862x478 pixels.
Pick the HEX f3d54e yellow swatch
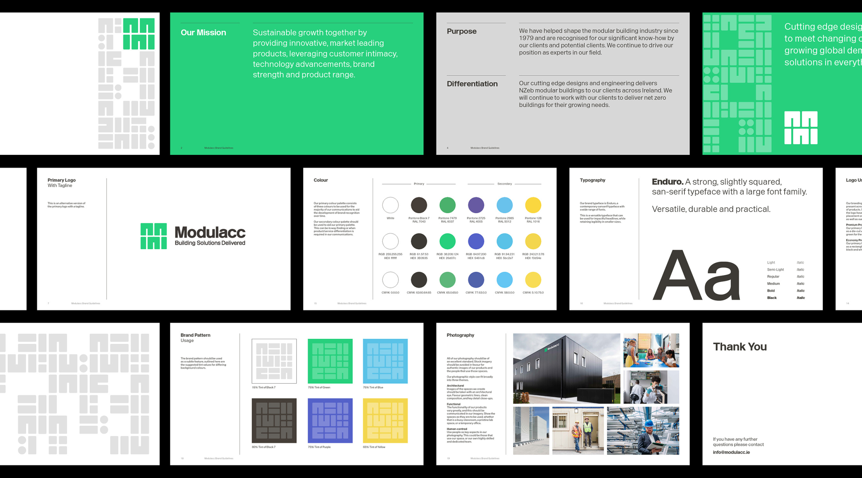[x=533, y=241]
